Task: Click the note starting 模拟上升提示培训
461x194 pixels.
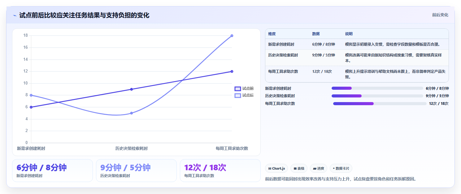Action: [x=395, y=74]
